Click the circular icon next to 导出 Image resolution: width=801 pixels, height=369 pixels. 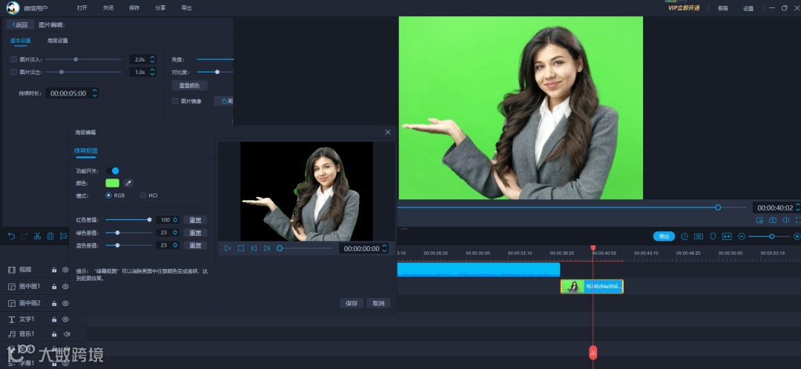(x=685, y=237)
